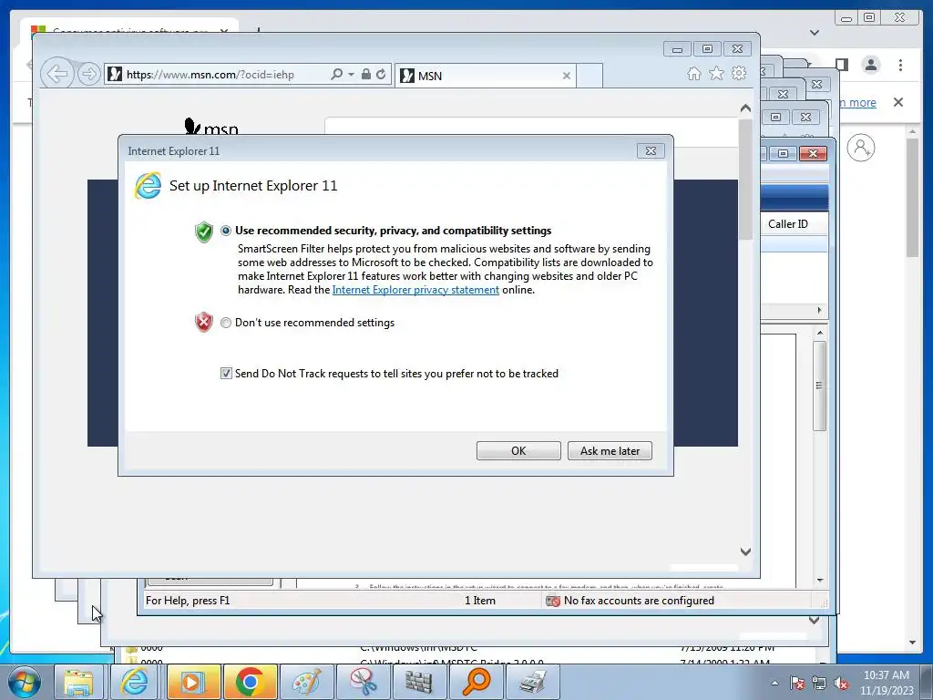This screenshot has height=700, width=933.
Task: Click the taskbar clock showing 10:37 AM
Action: 886,683
